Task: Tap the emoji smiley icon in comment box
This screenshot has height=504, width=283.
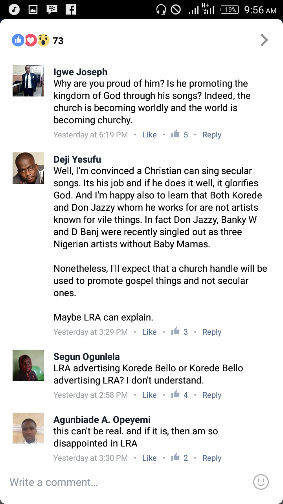Action: [261, 482]
